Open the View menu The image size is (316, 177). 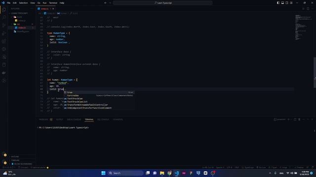coord(33,3)
